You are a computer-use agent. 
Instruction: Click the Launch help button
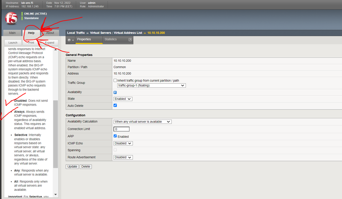(x=13, y=42)
